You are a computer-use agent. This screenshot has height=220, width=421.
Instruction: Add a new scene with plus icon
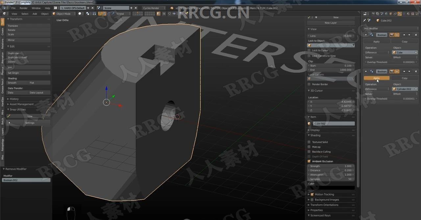(131, 8)
